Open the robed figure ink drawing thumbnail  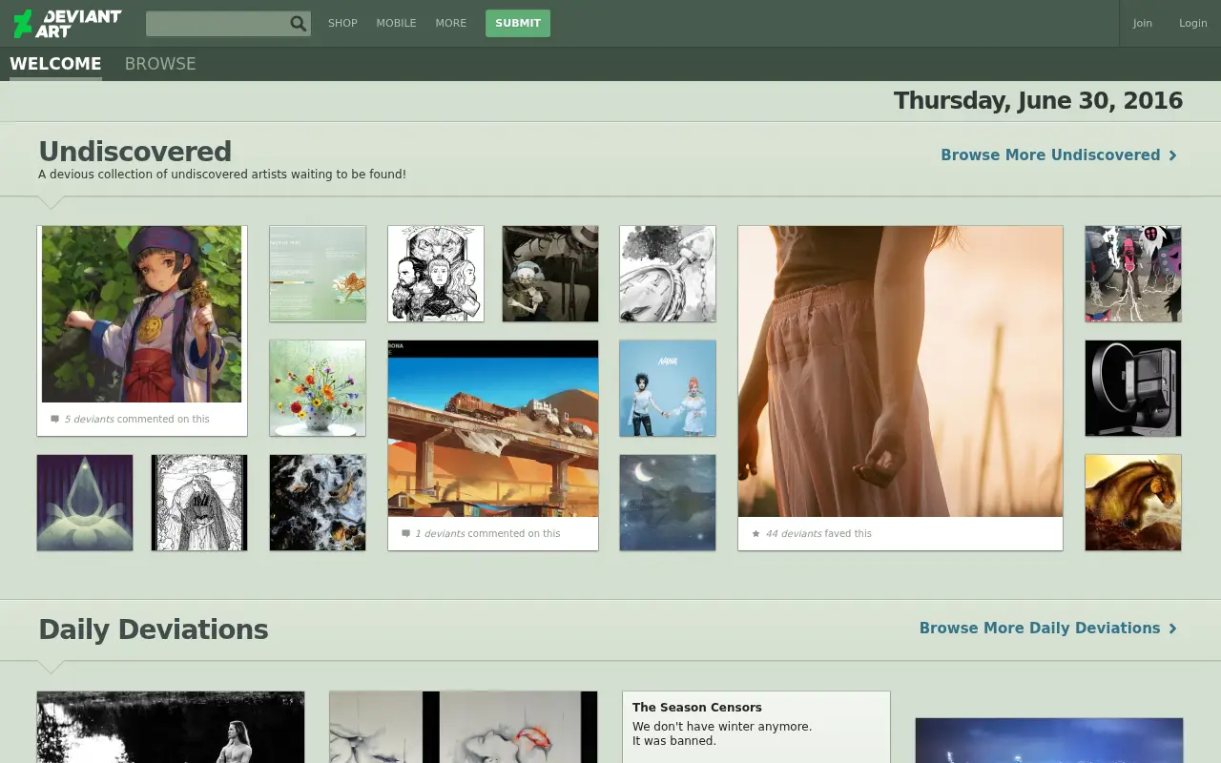click(x=199, y=503)
